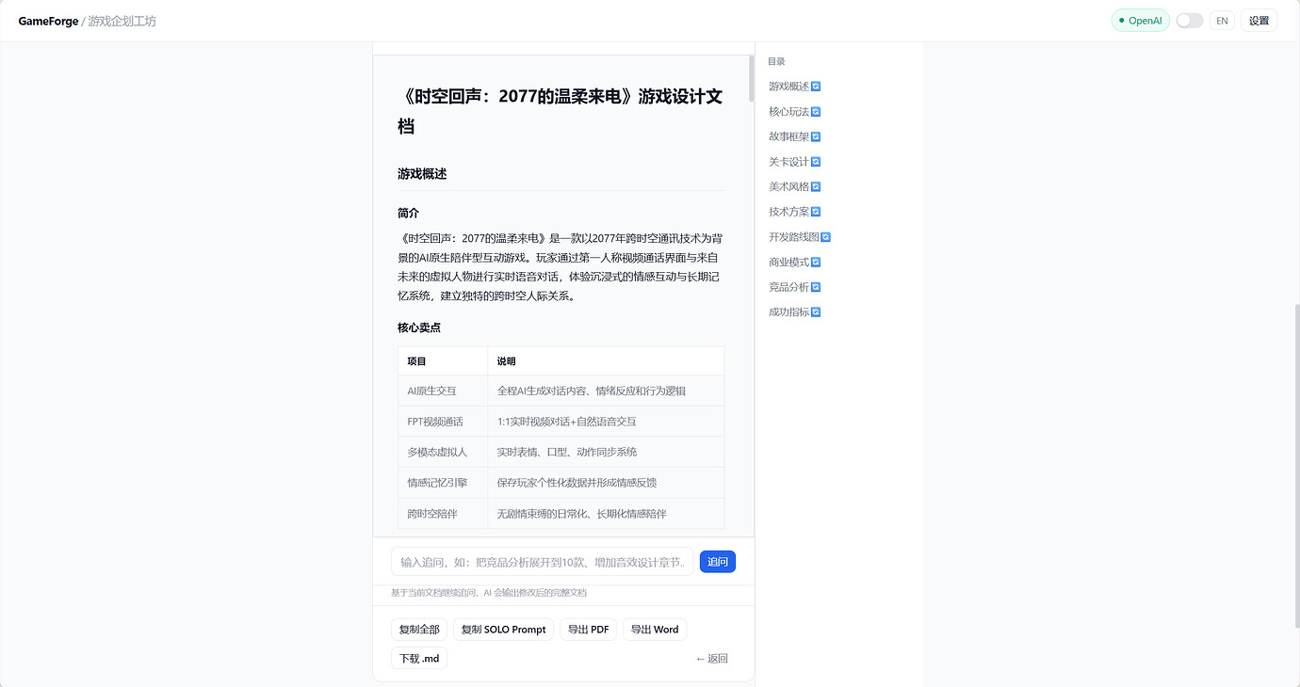Click the refresh icon beside 关卡设计

point(816,162)
